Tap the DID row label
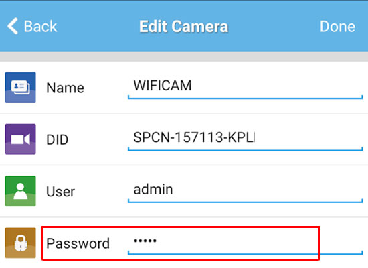 tap(58, 140)
